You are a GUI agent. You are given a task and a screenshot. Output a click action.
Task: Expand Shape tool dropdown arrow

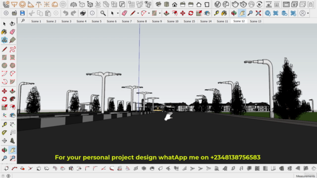pos(159,13)
